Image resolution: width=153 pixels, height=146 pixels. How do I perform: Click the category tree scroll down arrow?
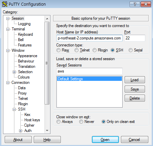(x=47, y=130)
